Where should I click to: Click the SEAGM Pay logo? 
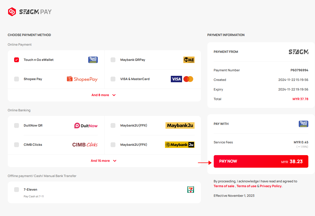point(30,12)
